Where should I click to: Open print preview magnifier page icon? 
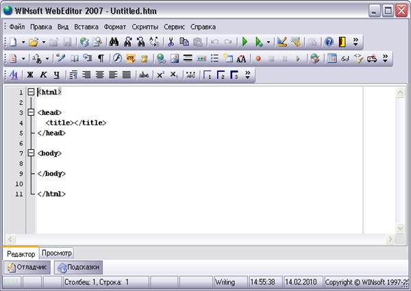[98, 42]
